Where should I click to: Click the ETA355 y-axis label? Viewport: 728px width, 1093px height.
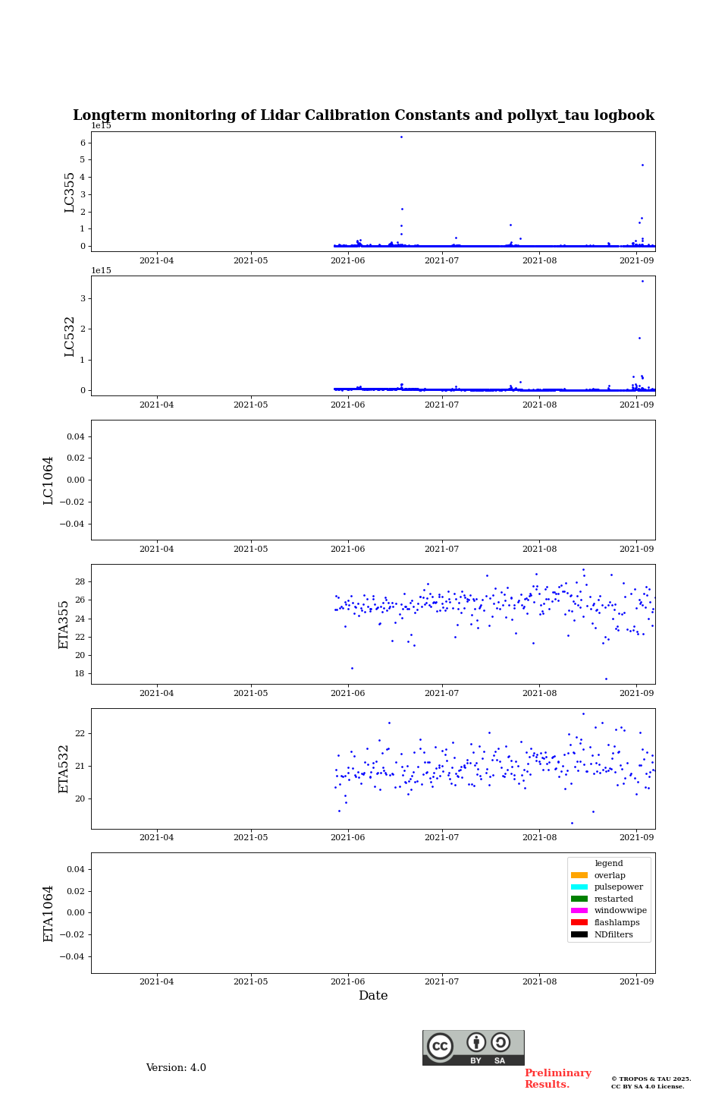tap(64, 625)
